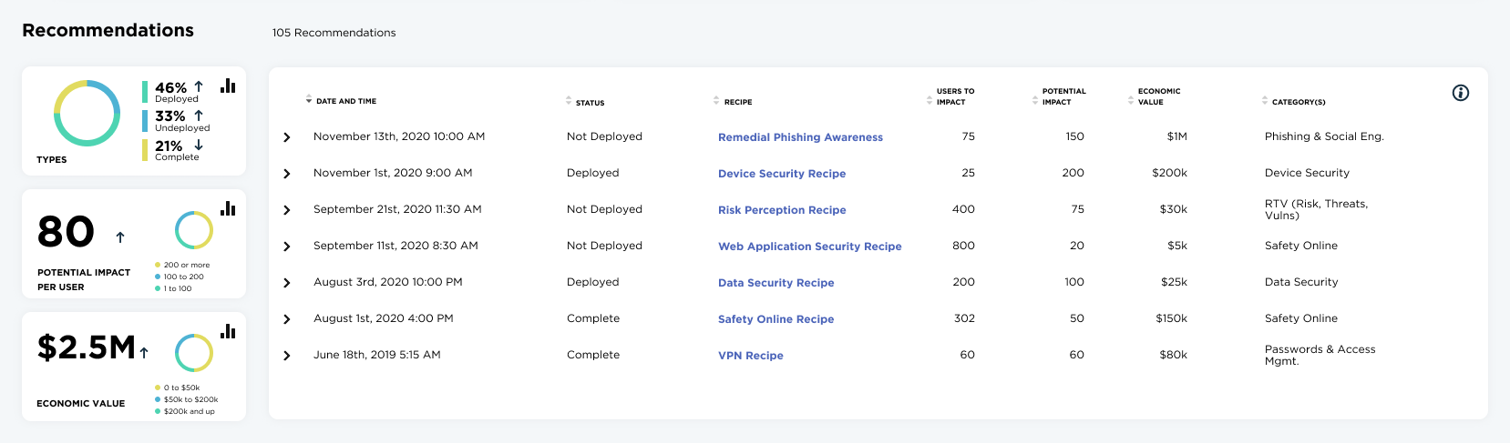
Task: Open the Remedial Phishing Awareness recipe
Action: click(800, 137)
